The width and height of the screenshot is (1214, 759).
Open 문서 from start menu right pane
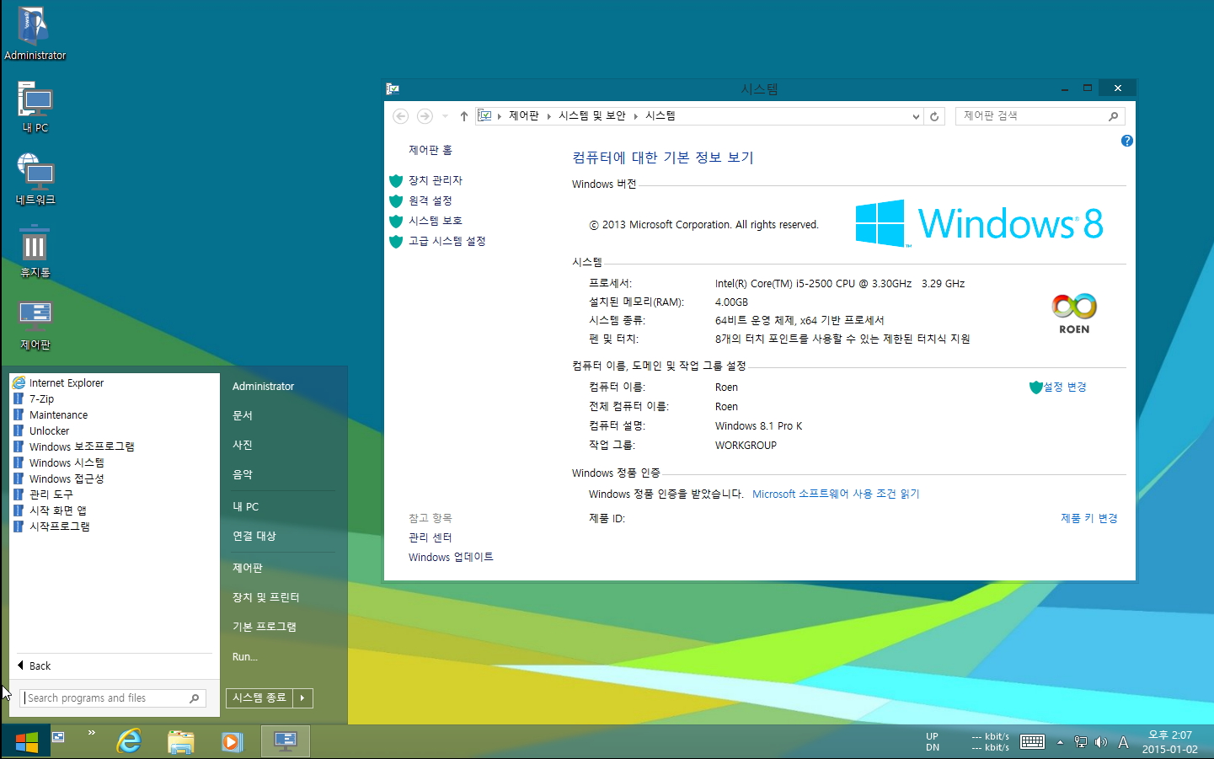point(243,416)
